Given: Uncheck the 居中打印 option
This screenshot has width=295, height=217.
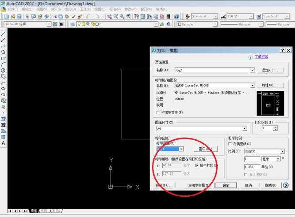Looking at the screenshot, I should [x=197, y=165].
